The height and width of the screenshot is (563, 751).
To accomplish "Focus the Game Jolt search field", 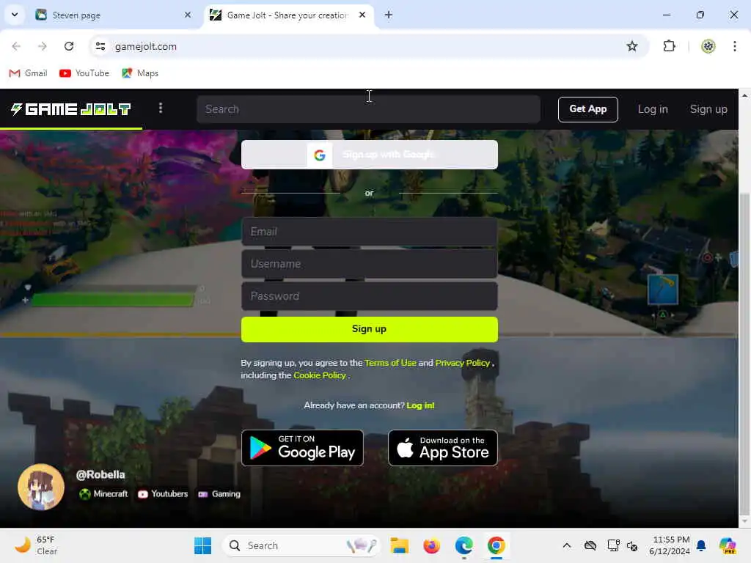I will tap(368, 109).
